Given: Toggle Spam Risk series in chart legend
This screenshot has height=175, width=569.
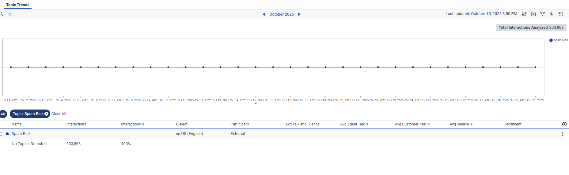Looking at the screenshot, I should [558, 40].
